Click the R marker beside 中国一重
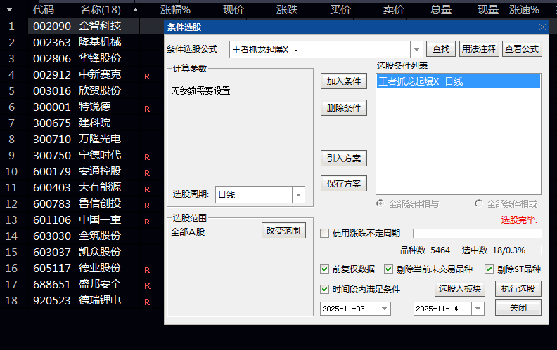This screenshot has height=350, width=557. [x=147, y=222]
